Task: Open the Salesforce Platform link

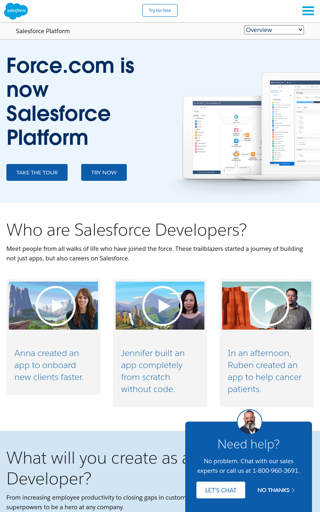Action: coord(43,31)
